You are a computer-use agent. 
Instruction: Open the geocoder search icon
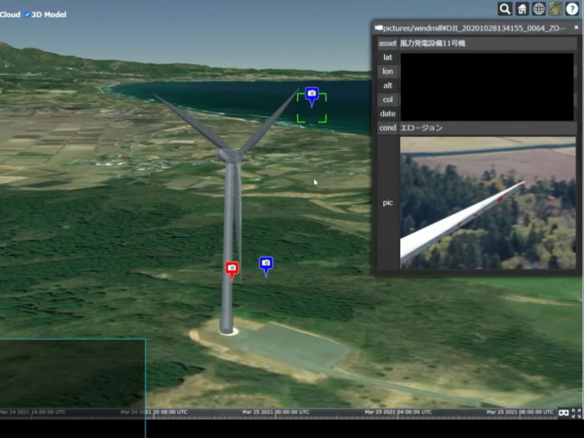click(x=504, y=9)
